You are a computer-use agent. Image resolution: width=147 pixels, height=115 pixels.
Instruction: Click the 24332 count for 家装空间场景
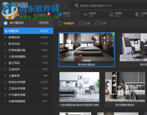point(44,82)
